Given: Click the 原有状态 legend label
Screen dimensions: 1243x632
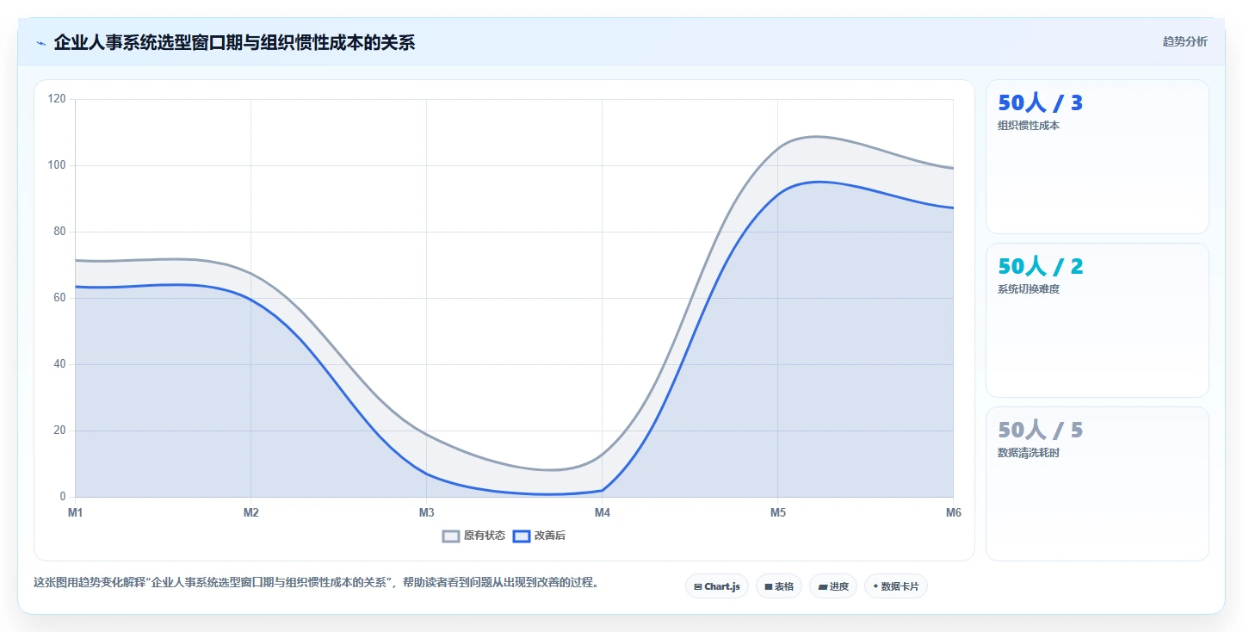Looking at the screenshot, I should pos(485,536).
